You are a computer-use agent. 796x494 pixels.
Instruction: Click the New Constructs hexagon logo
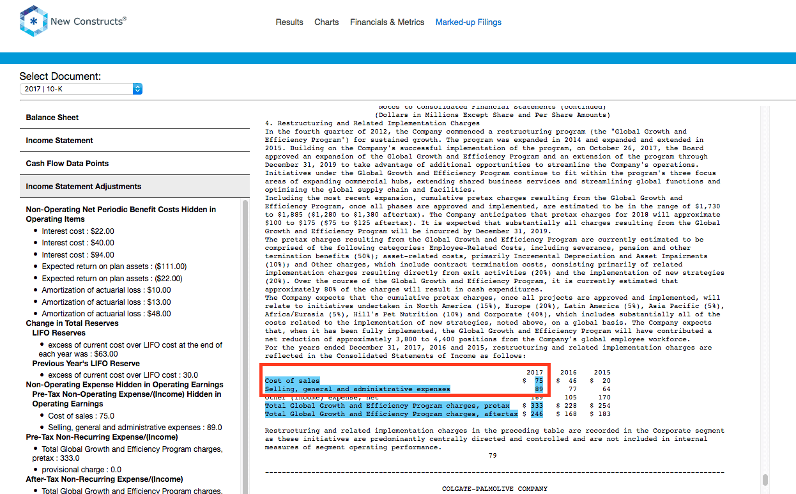point(33,21)
